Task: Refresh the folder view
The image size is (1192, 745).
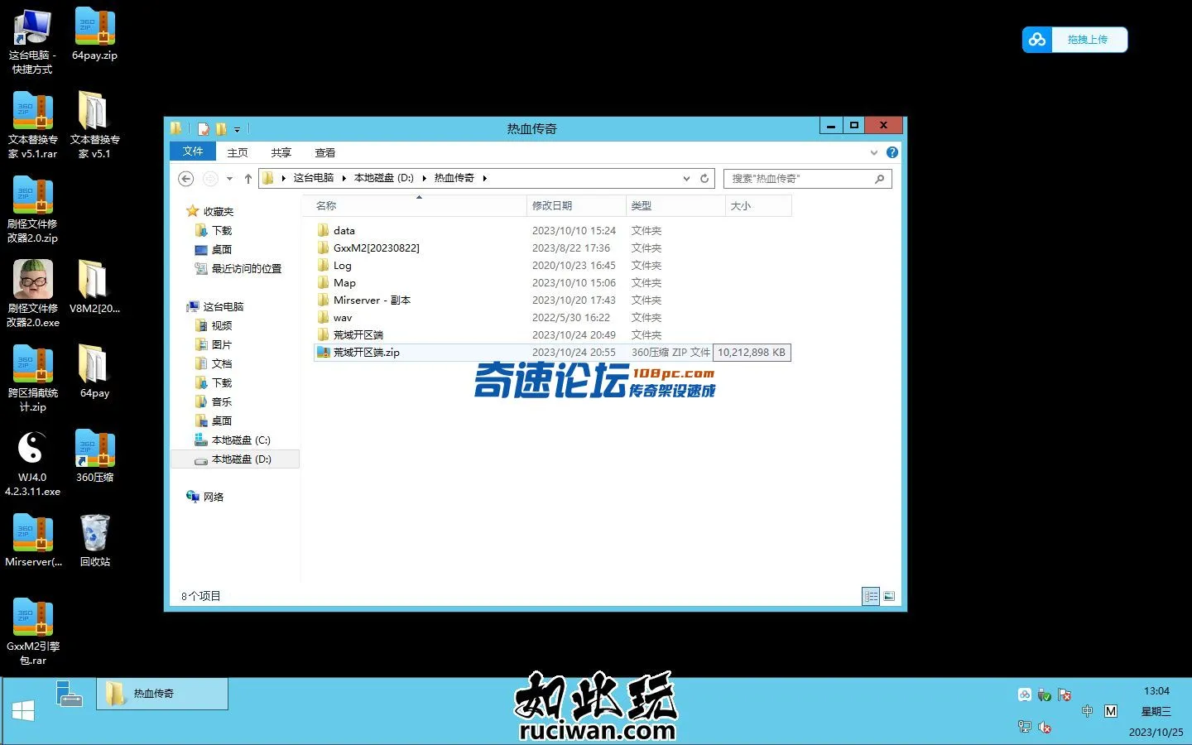Action: 704,178
